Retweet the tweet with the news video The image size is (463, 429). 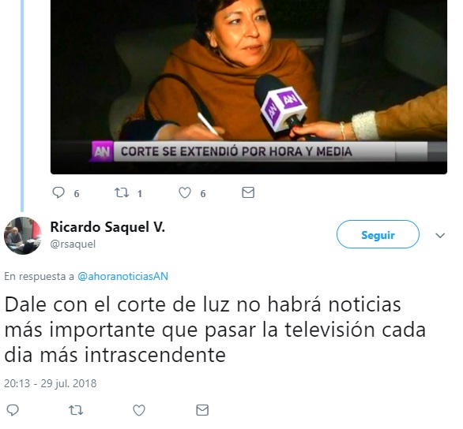click(122, 192)
